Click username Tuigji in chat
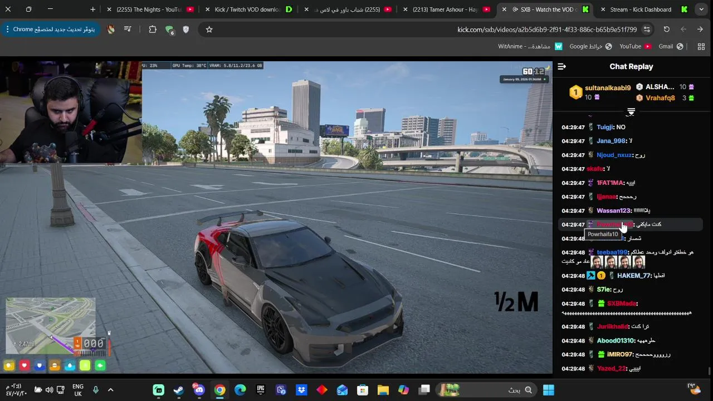713x401 pixels. 604,128
